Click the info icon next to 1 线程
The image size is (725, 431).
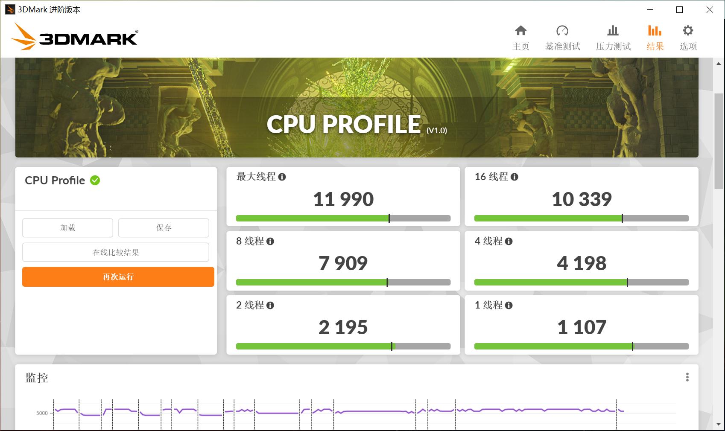(508, 305)
